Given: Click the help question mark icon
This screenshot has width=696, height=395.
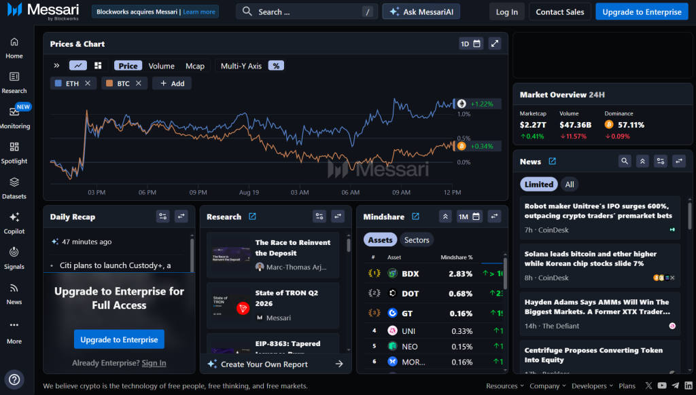Looking at the screenshot, I should click(14, 379).
